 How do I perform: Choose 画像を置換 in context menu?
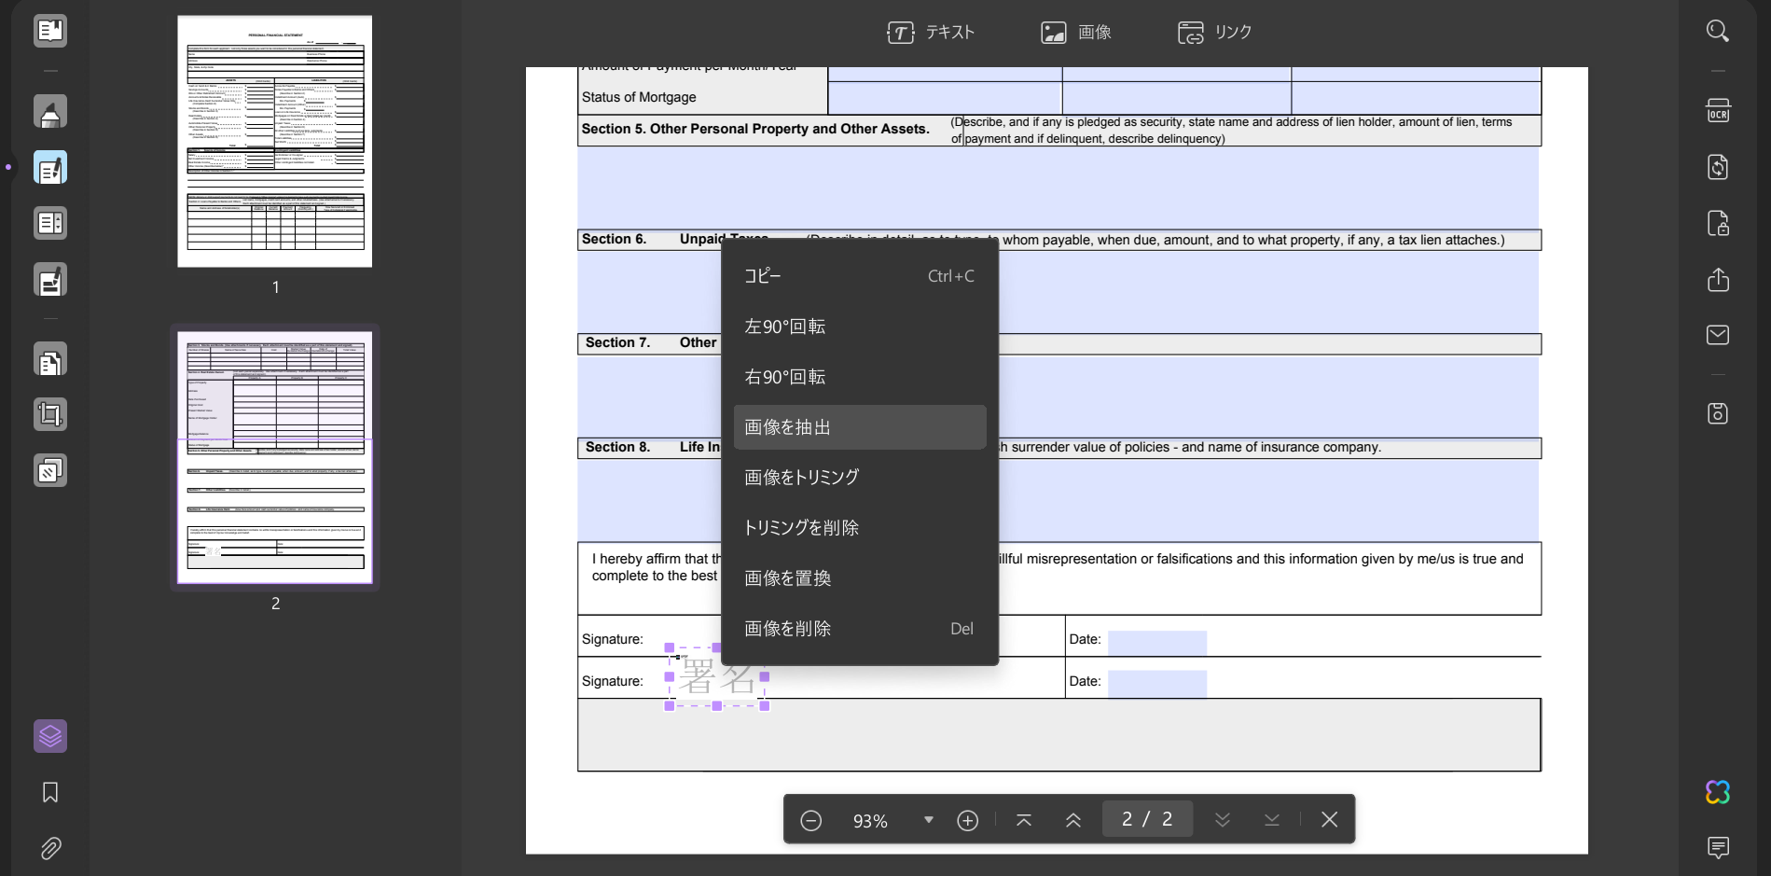coord(860,578)
